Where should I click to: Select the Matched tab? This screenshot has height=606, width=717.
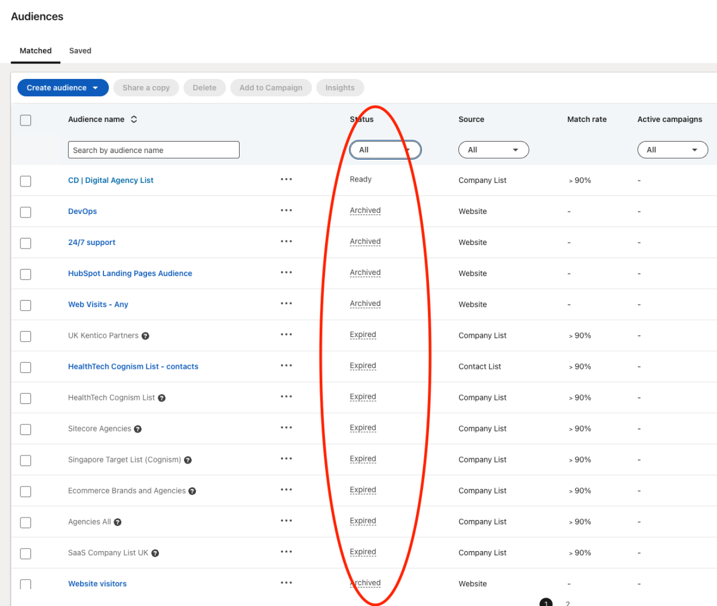click(x=35, y=51)
